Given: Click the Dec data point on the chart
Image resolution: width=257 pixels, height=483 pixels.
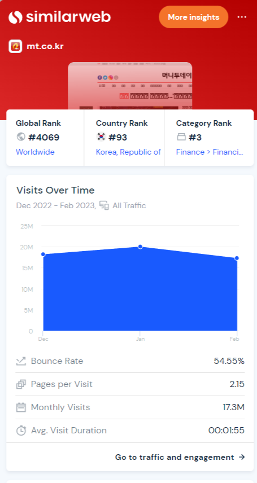Looking at the screenshot, I should click(43, 254).
